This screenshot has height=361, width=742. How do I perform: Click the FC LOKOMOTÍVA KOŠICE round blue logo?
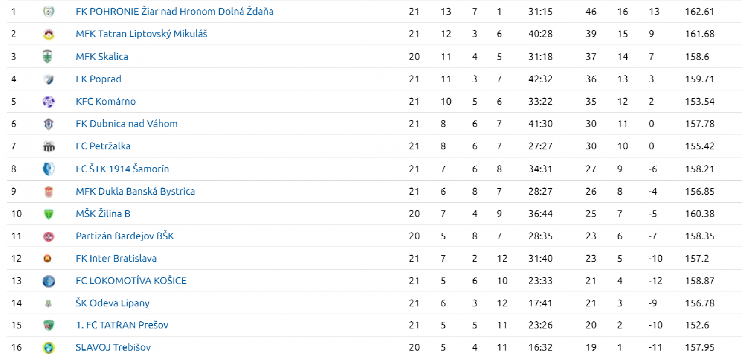coord(49,281)
